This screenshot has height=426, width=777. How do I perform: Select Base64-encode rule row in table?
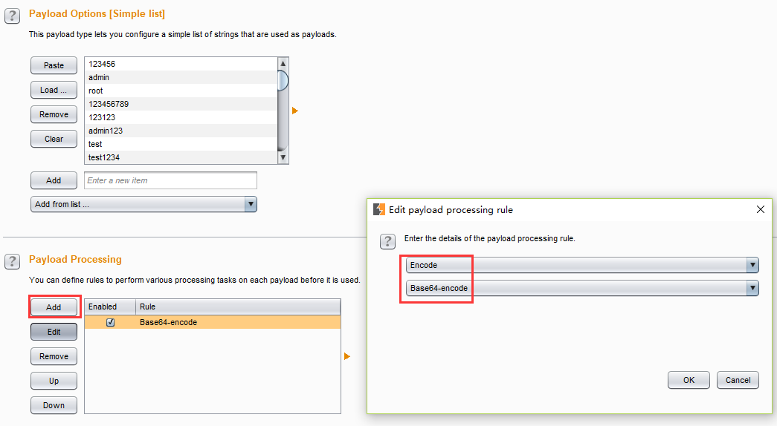213,322
